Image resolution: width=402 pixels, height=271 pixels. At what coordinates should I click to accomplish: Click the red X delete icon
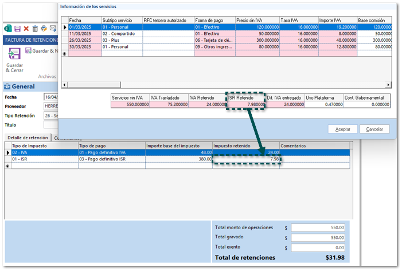(26, 28)
